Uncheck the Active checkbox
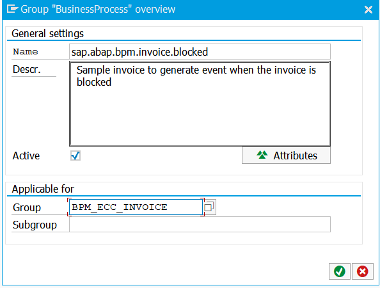380x288 pixels. (x=75, y=156)
